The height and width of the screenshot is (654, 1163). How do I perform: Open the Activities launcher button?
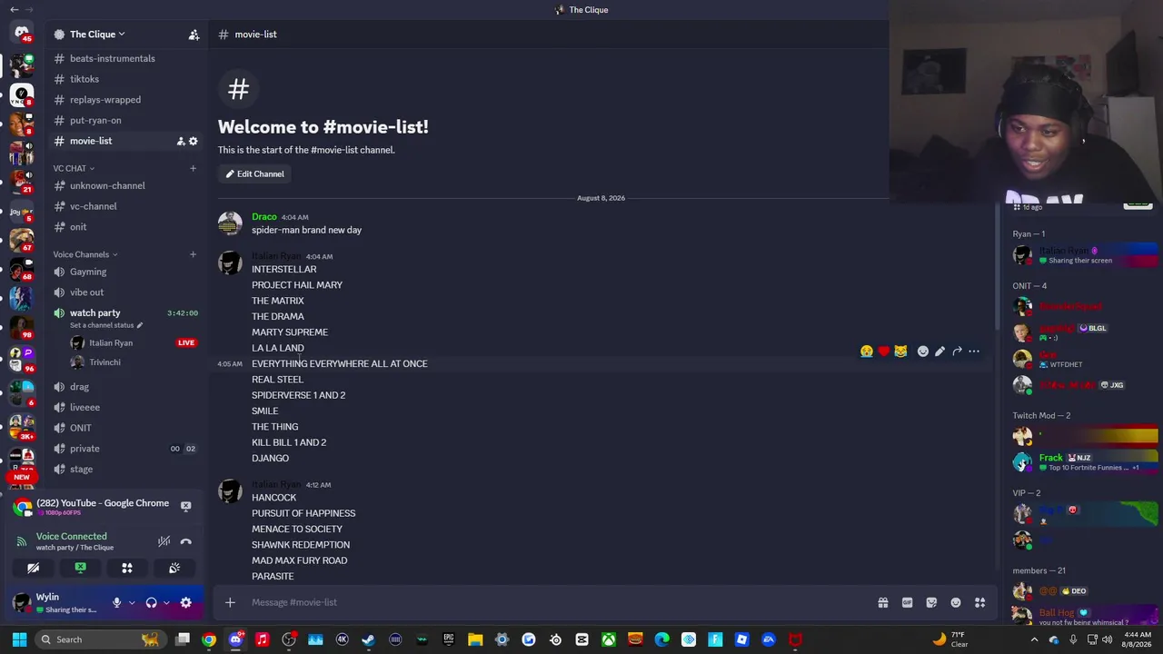coord(127,568)
